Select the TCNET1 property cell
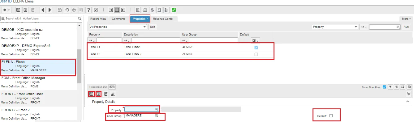The height and width of the screenshot is (122, 414). point(95,47)
